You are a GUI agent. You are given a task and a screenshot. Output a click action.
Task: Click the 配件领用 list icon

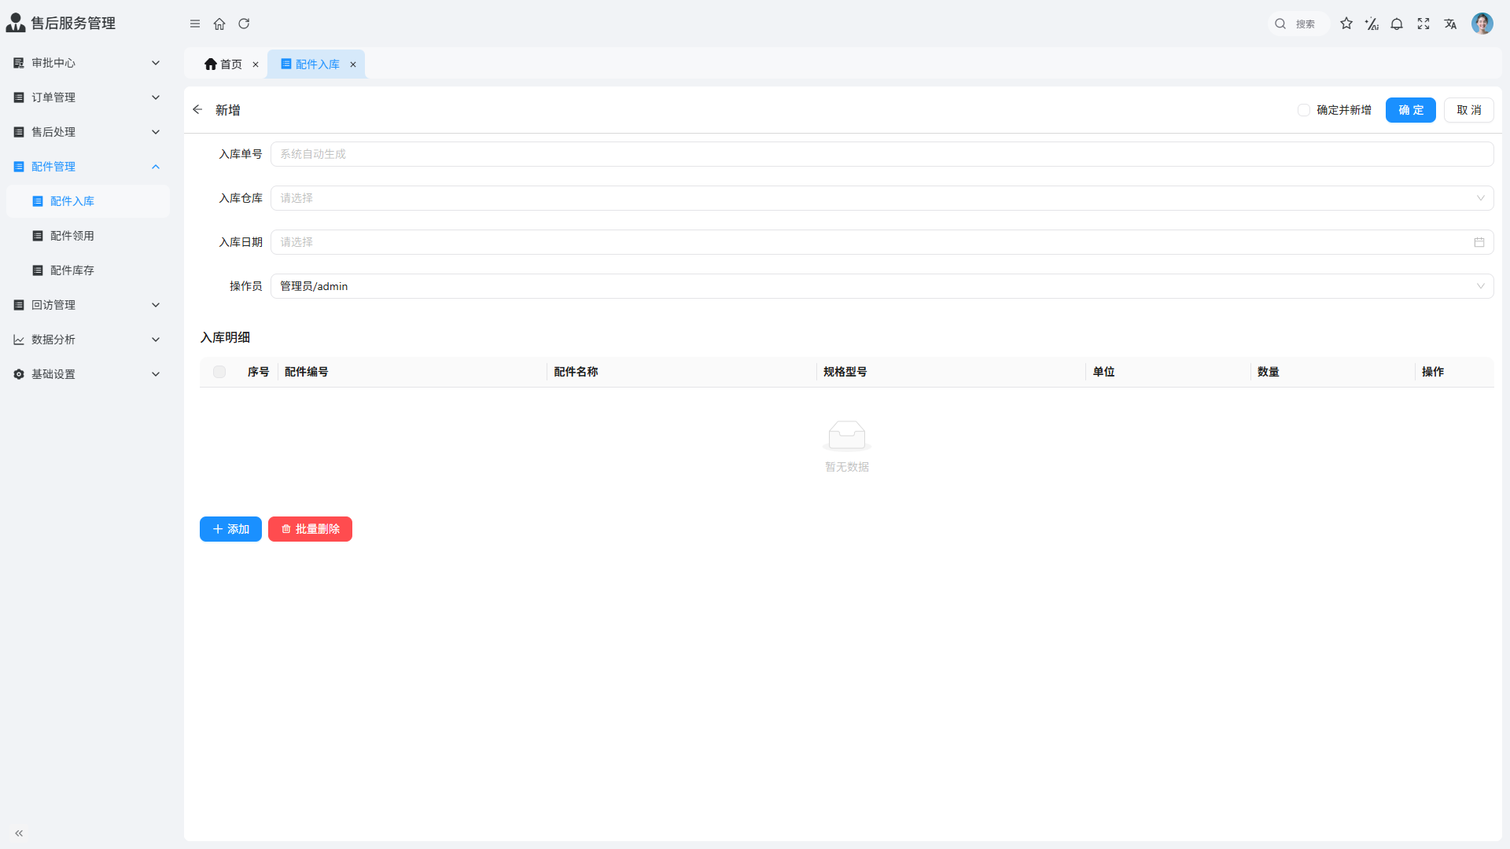coord(38,236)
